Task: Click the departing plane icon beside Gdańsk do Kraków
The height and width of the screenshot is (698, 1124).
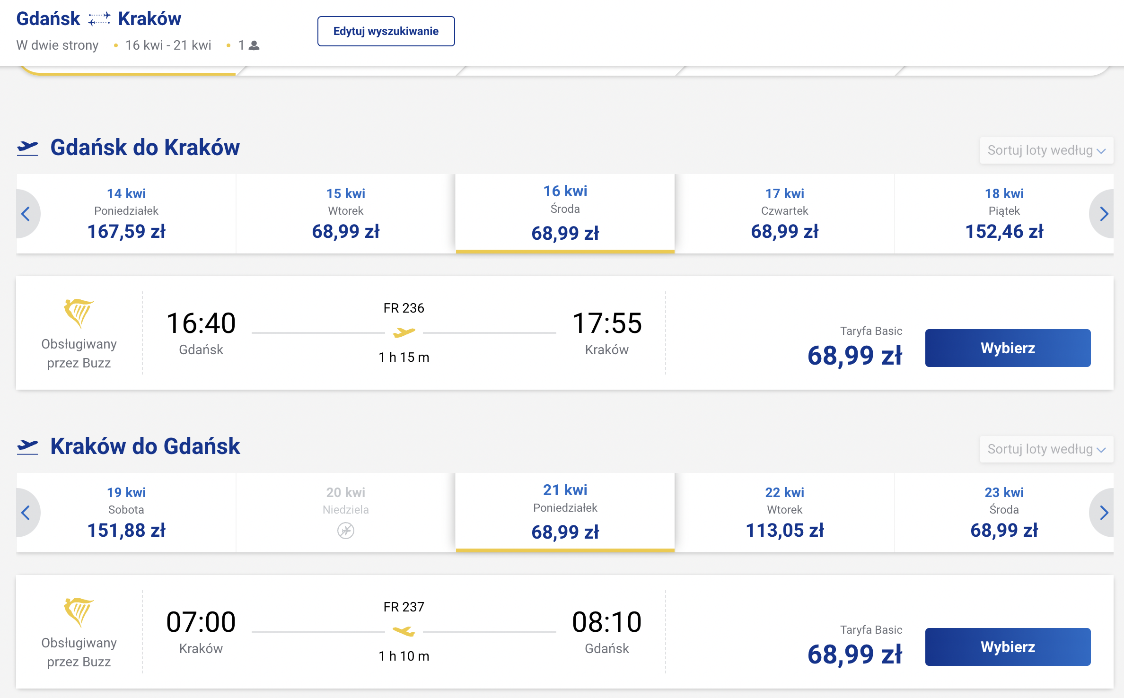Action: (27, 148)
